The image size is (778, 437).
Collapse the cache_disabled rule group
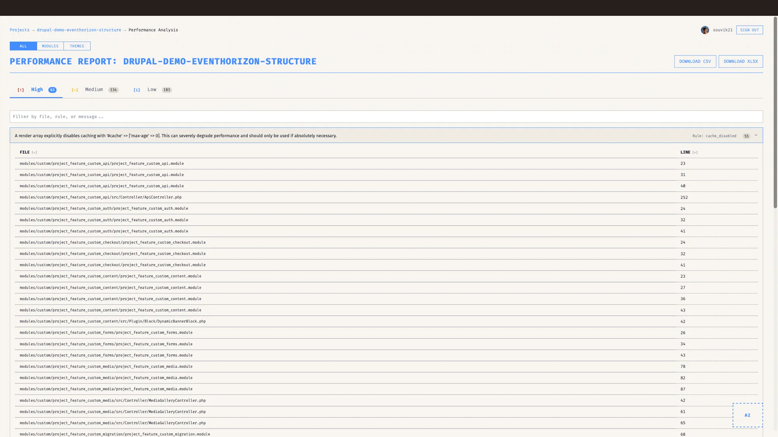pyautogui.click(x=756, y=136)
